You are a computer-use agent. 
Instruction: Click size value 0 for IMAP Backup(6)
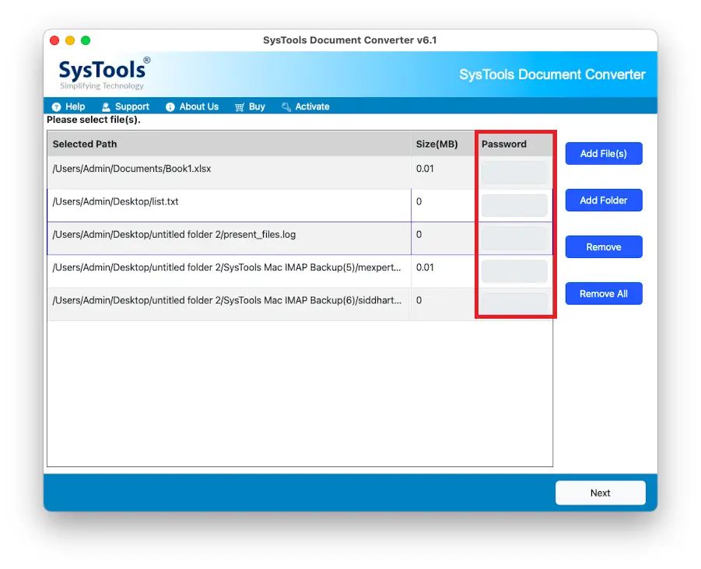[x=419, y=301]
